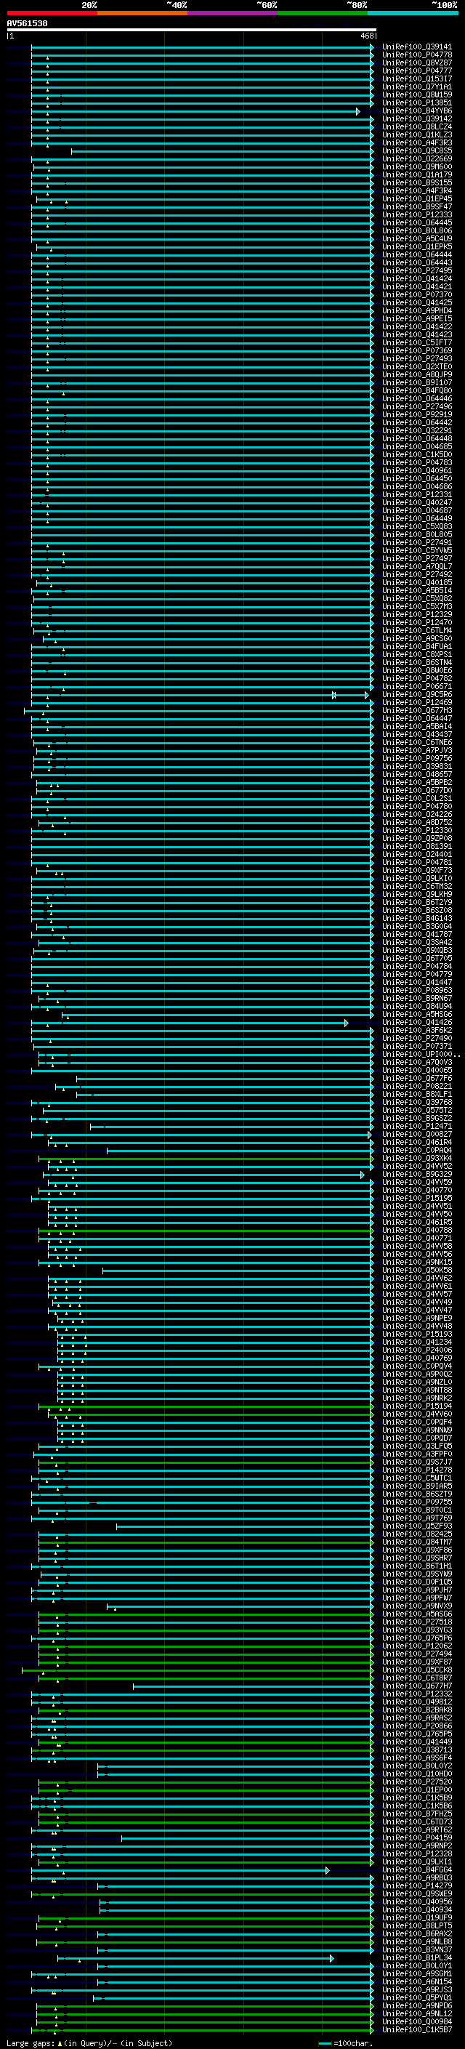Select label UniRef100_P12470

417,623
